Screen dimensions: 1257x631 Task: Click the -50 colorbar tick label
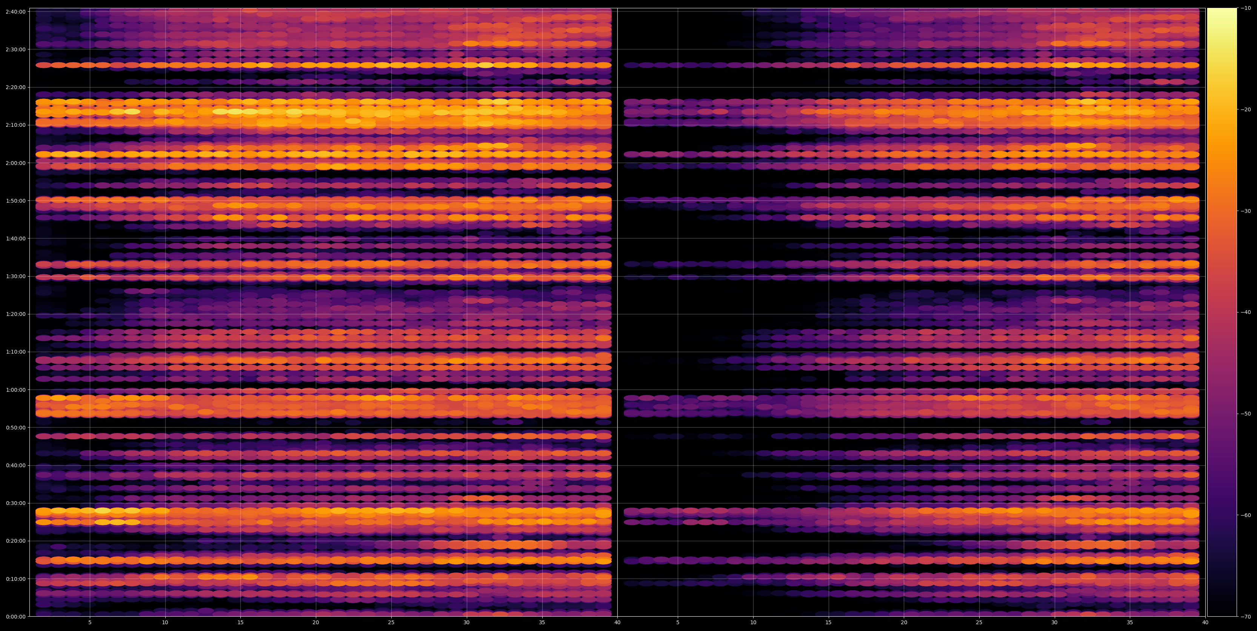click(x=1246, y=414)
